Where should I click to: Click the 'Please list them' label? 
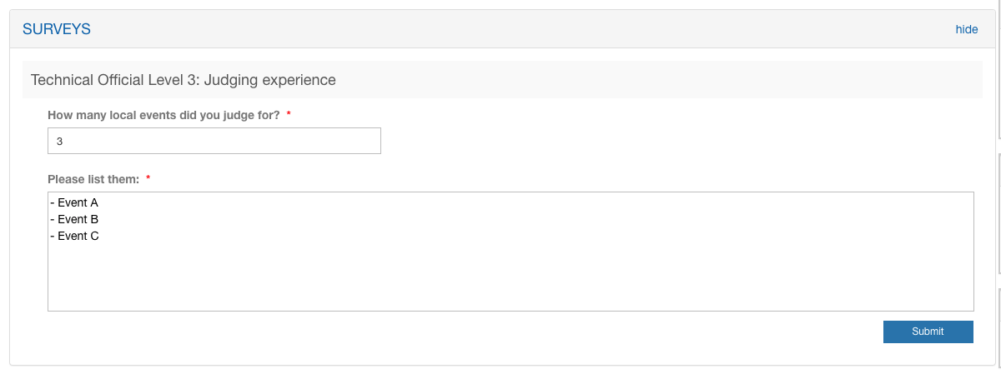point(93,179)
